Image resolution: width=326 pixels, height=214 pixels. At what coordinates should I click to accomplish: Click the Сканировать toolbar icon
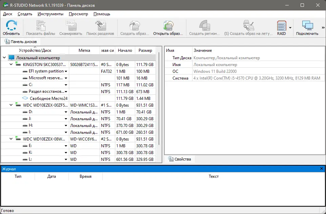click(x=71, y=25)
